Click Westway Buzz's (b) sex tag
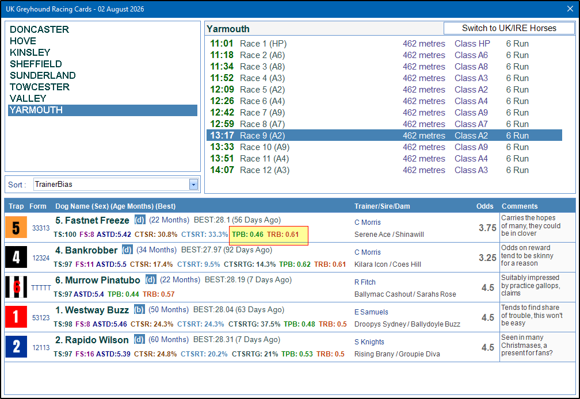This screenshot has height=399, width=580. click(139, 309)
